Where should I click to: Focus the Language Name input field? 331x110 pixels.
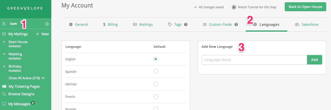tap(254, 60)
